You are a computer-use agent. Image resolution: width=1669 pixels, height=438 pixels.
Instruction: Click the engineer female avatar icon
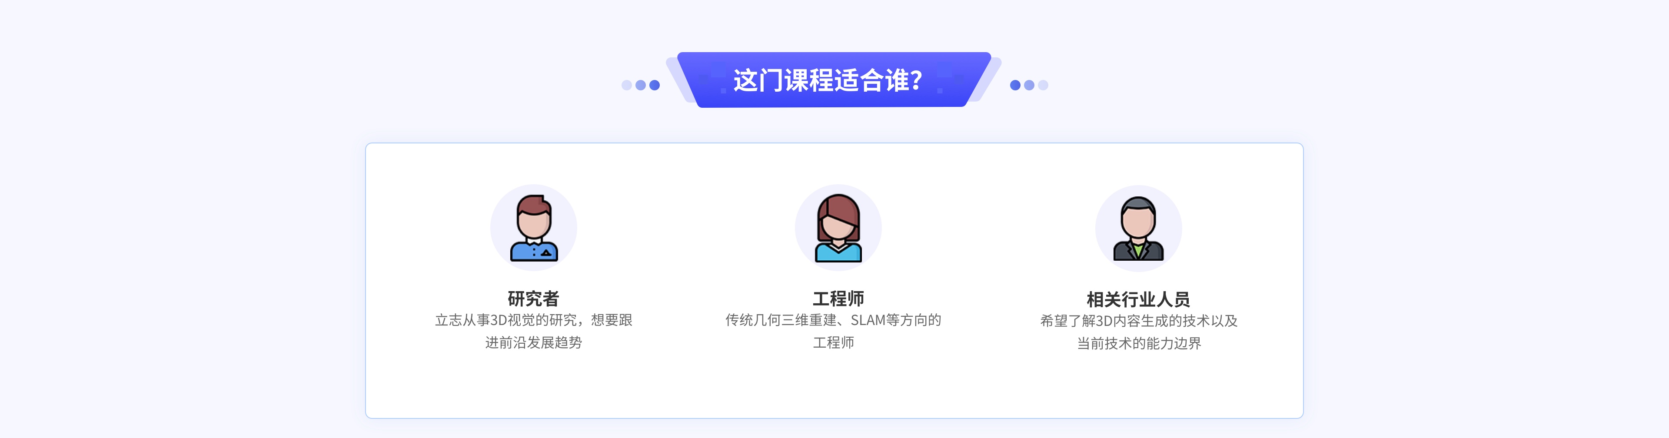tap(838, 227)
